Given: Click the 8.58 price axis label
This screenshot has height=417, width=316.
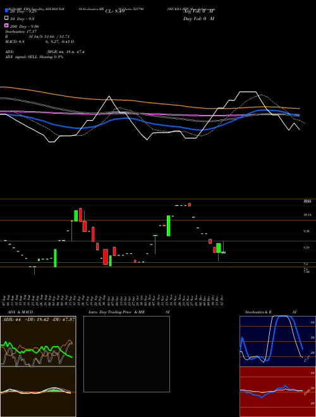Looking at the screenshot, I should click(307, 248).
